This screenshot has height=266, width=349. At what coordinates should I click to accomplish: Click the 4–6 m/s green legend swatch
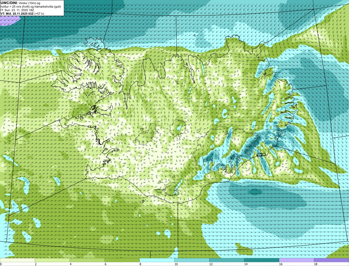pyautogui.click(x=87, y=260)
